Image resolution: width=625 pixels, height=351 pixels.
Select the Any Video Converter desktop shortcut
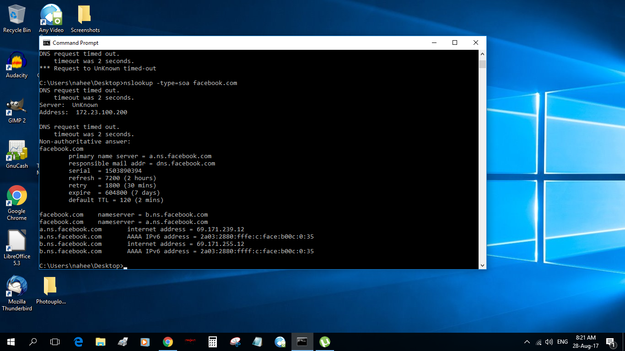pyautogui.click(x=51, y=19)
